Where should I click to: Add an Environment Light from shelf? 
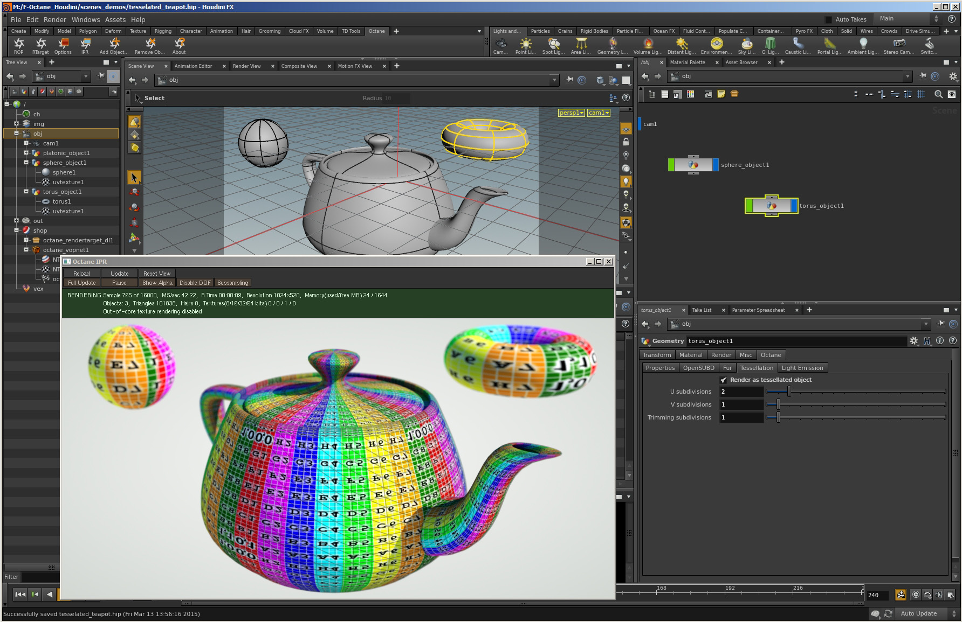[x=717, y=46]
